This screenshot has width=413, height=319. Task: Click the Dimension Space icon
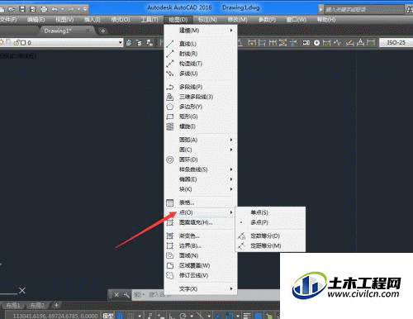282,42
